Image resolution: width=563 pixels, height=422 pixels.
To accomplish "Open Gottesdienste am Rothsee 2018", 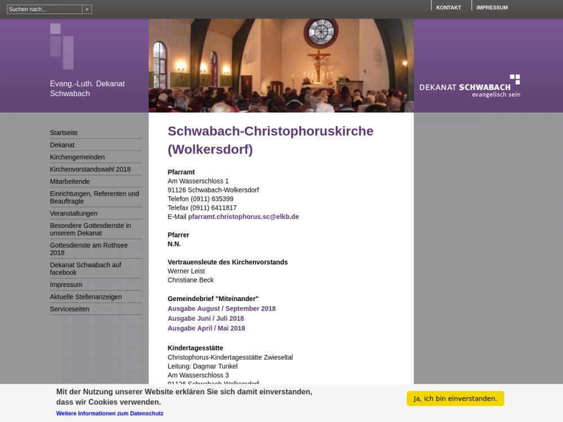I will pos(88,249).
